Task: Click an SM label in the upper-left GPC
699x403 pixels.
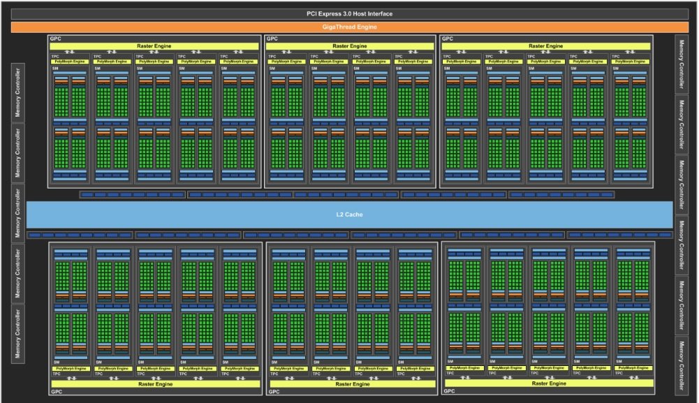Action: click(x=56, y=68)
